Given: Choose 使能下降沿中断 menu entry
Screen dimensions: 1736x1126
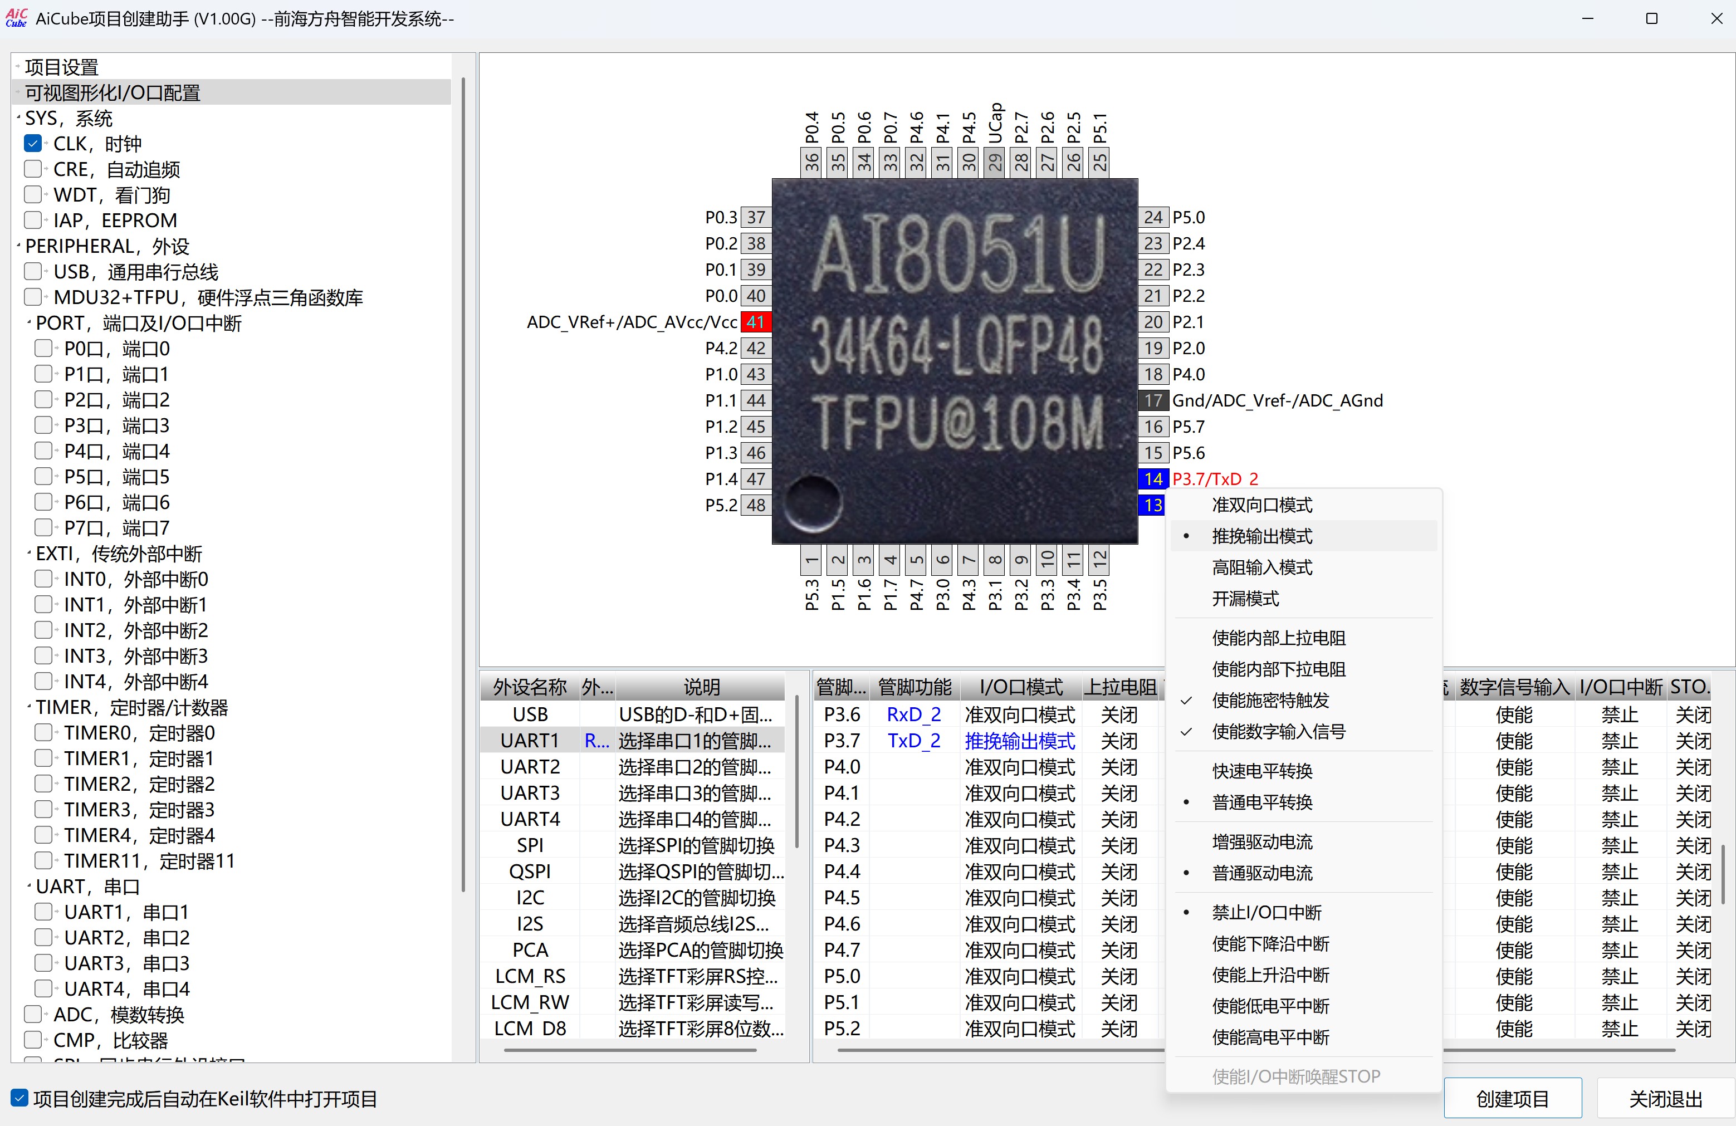Looking at the screenshot, I should pyautogui.click(x=1303, y=944).
